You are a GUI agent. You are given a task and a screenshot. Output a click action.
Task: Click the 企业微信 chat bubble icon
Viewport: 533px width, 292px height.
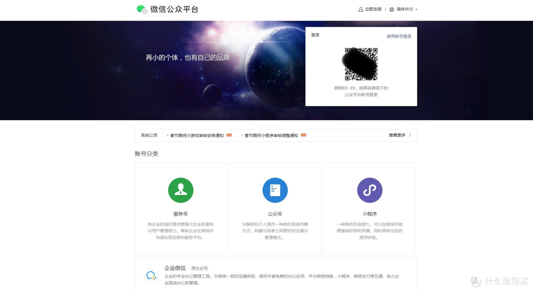point(152,275)
